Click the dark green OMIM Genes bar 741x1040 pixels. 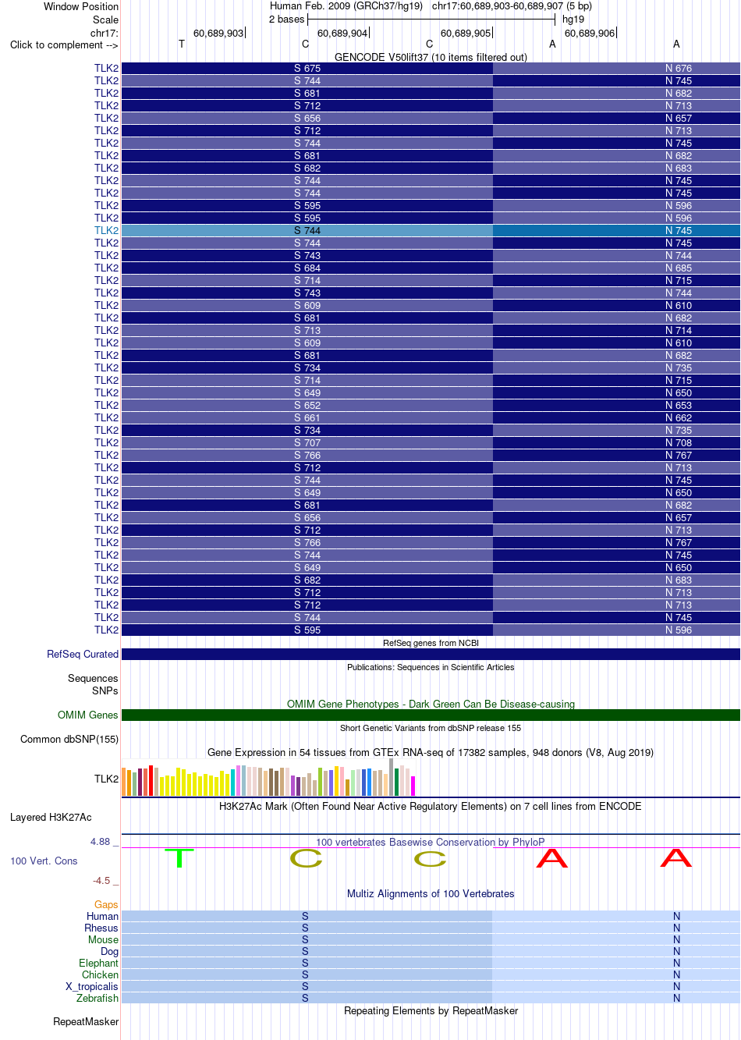click(431, 715)
